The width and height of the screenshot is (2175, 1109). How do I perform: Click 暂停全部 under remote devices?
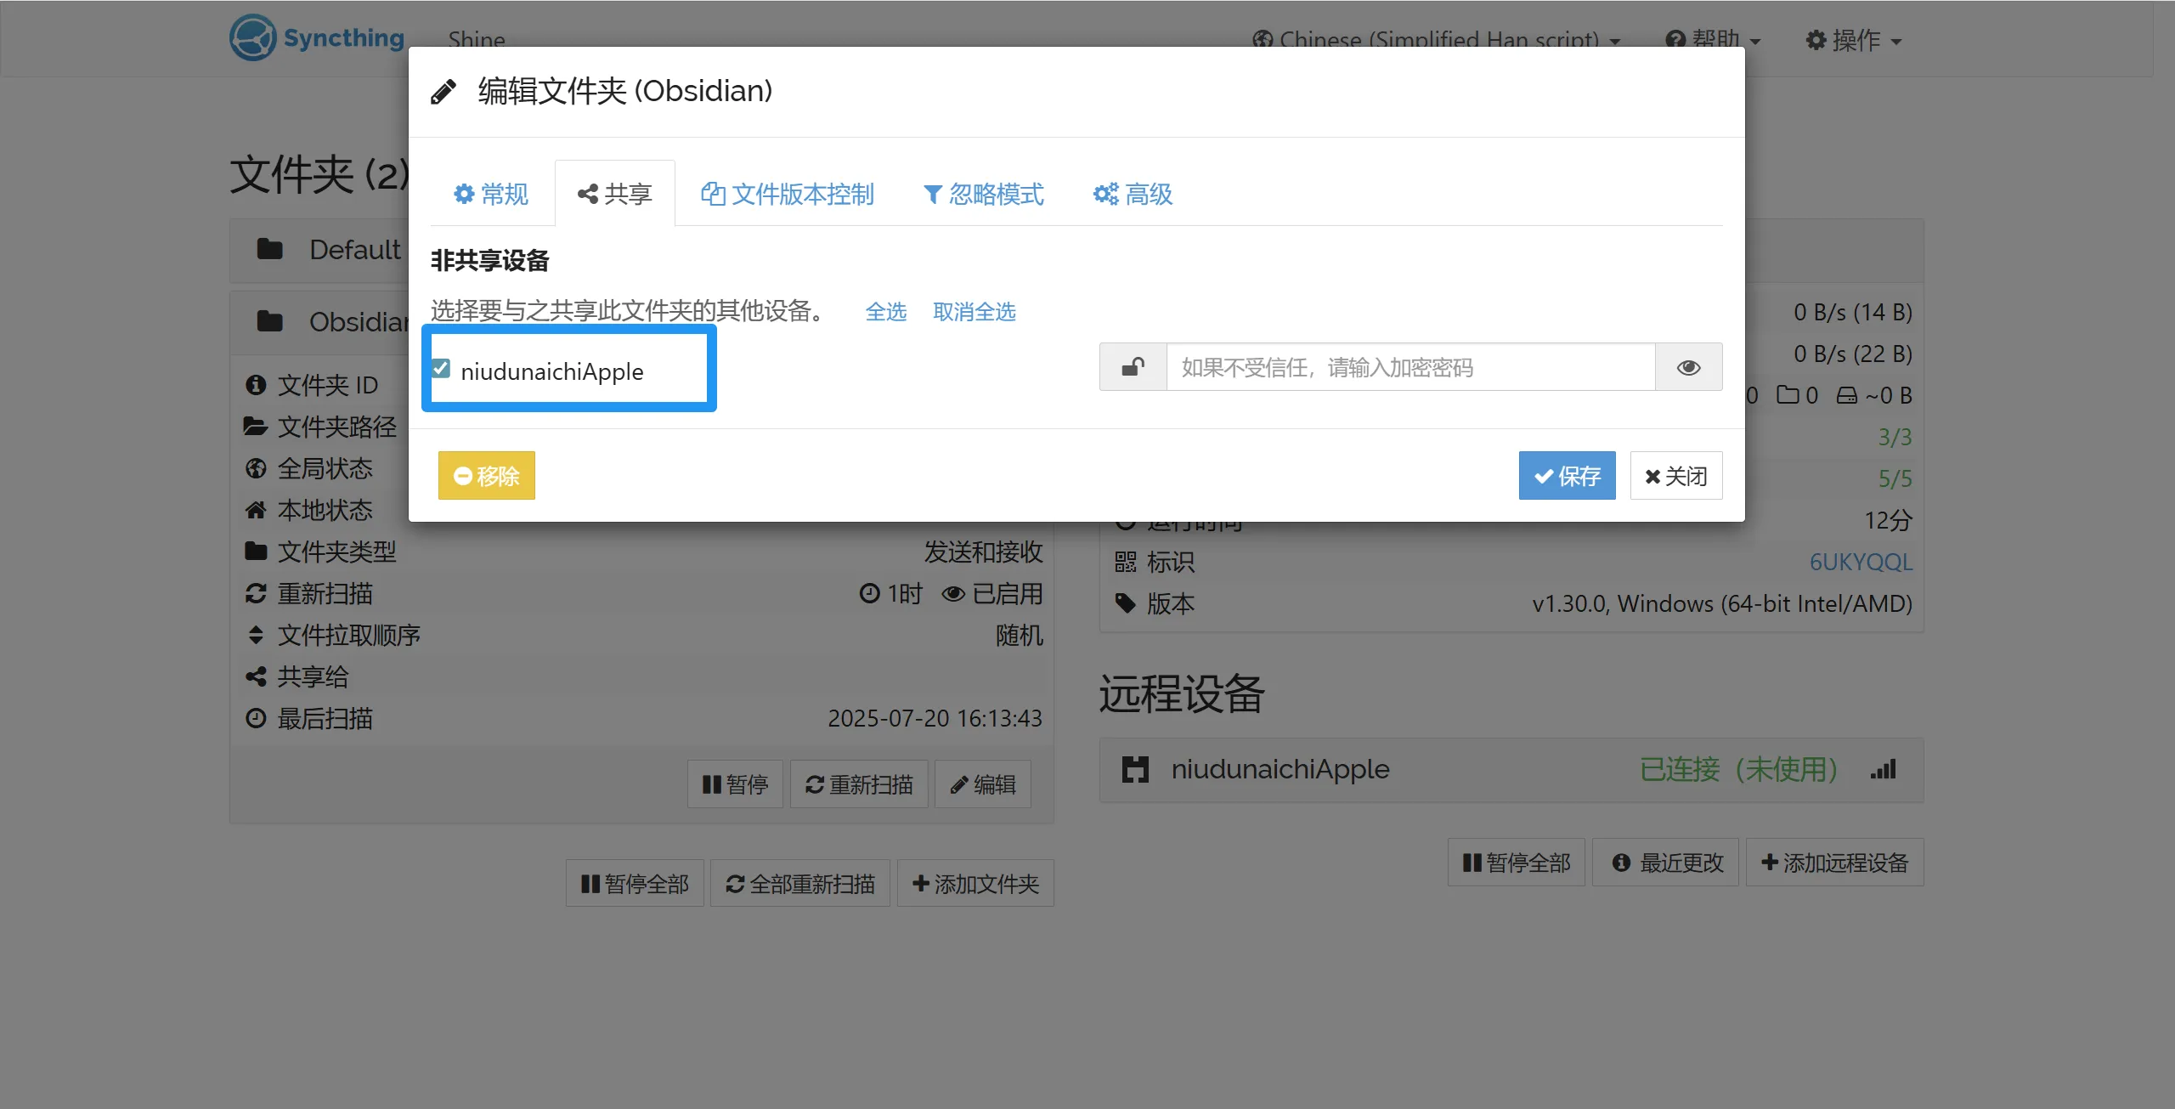click(1517, 863)
